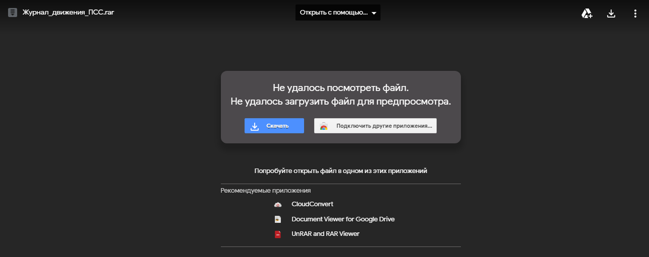Click 'Не удалось загрузить файл для предпросмотра.' text
Screen dimensions: 649x257
click(x=341, y=102)
